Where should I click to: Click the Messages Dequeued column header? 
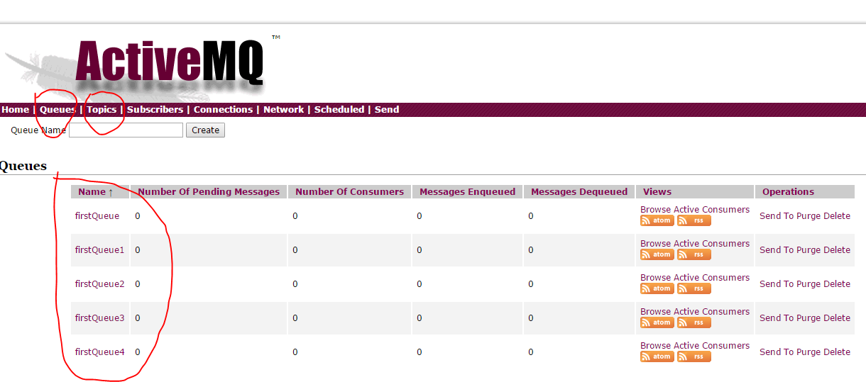click(579, 192)
